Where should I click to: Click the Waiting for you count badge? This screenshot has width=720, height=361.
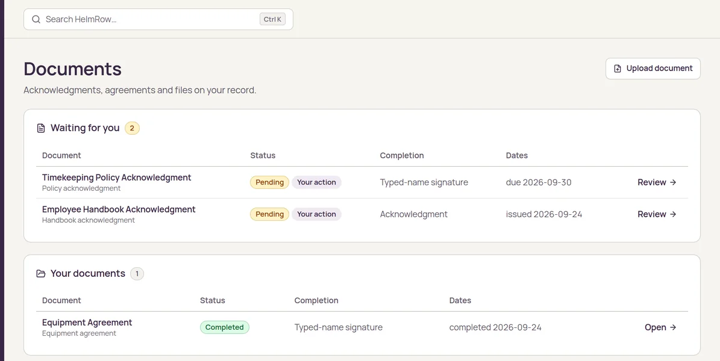[x=132, y=128]
